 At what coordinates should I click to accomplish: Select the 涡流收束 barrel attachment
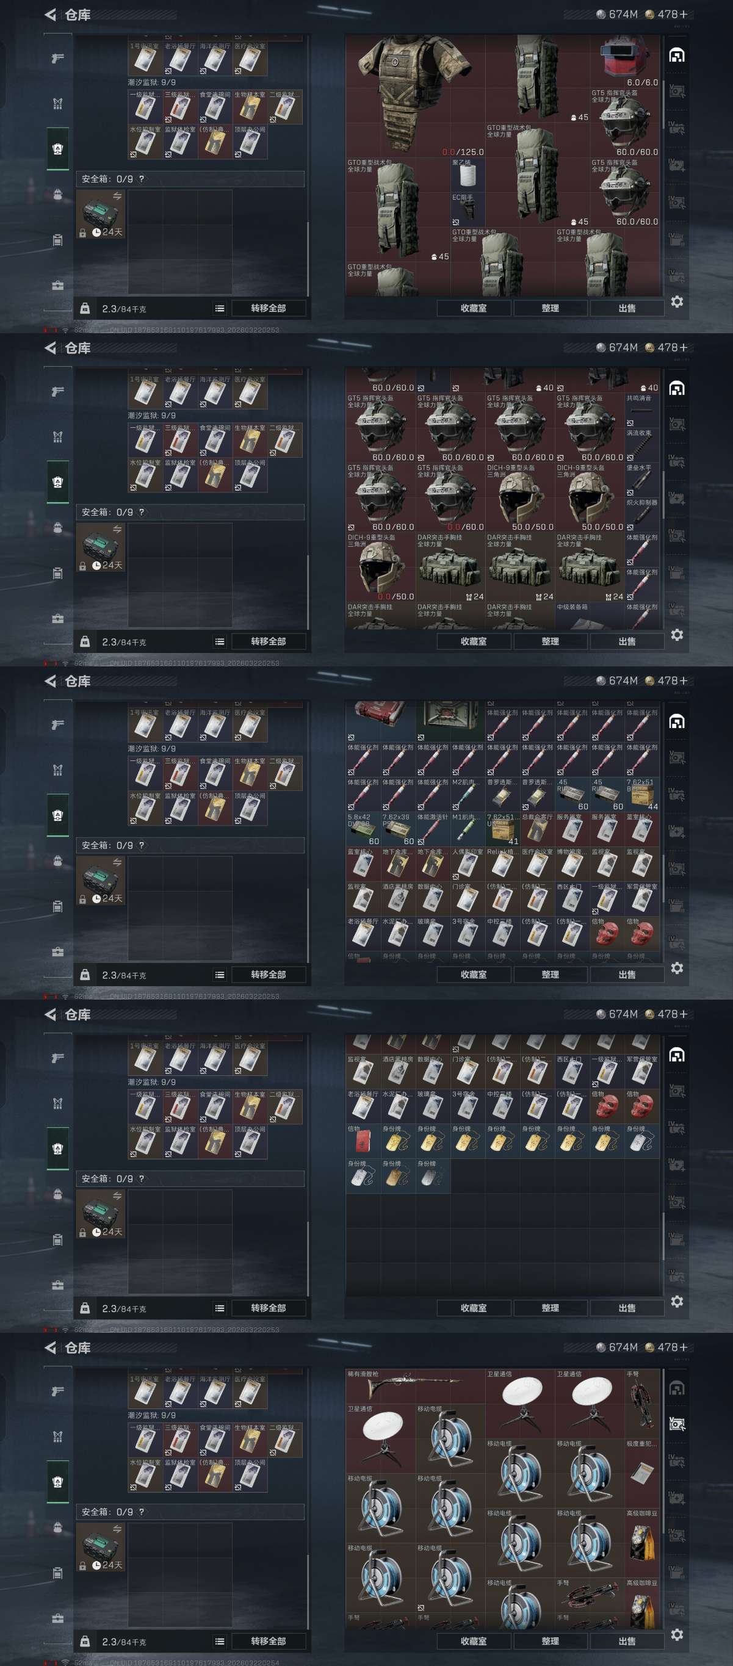(642, 445)
